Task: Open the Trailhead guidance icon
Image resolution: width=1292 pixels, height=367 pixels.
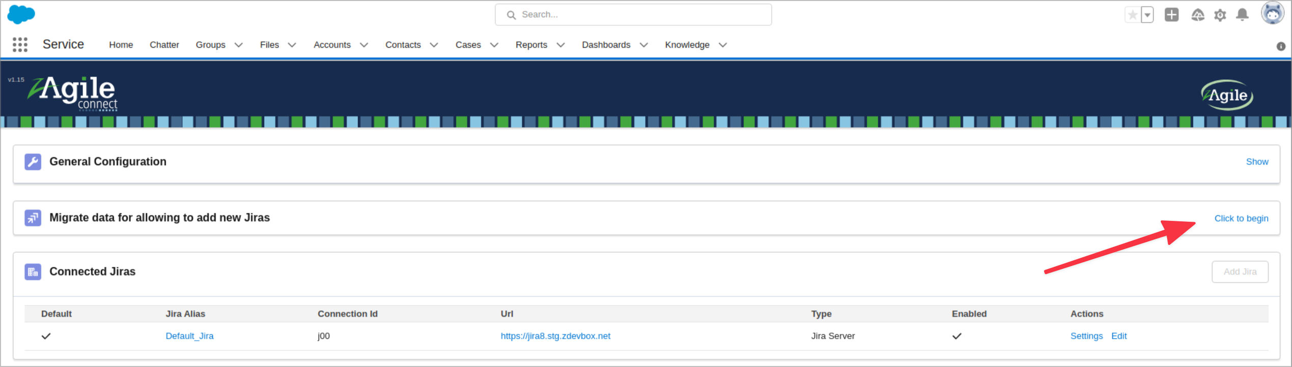Action: [x=1197, y=15]
